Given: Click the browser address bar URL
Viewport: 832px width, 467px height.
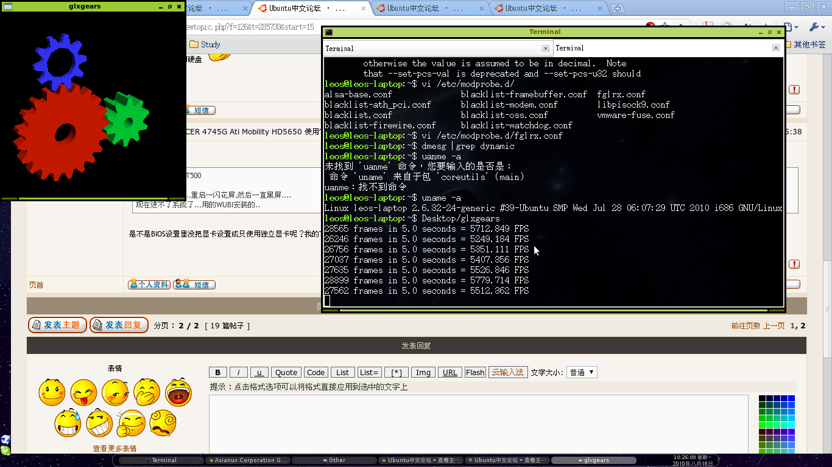Looking at the screenshot, I should [x=250, y=27].
